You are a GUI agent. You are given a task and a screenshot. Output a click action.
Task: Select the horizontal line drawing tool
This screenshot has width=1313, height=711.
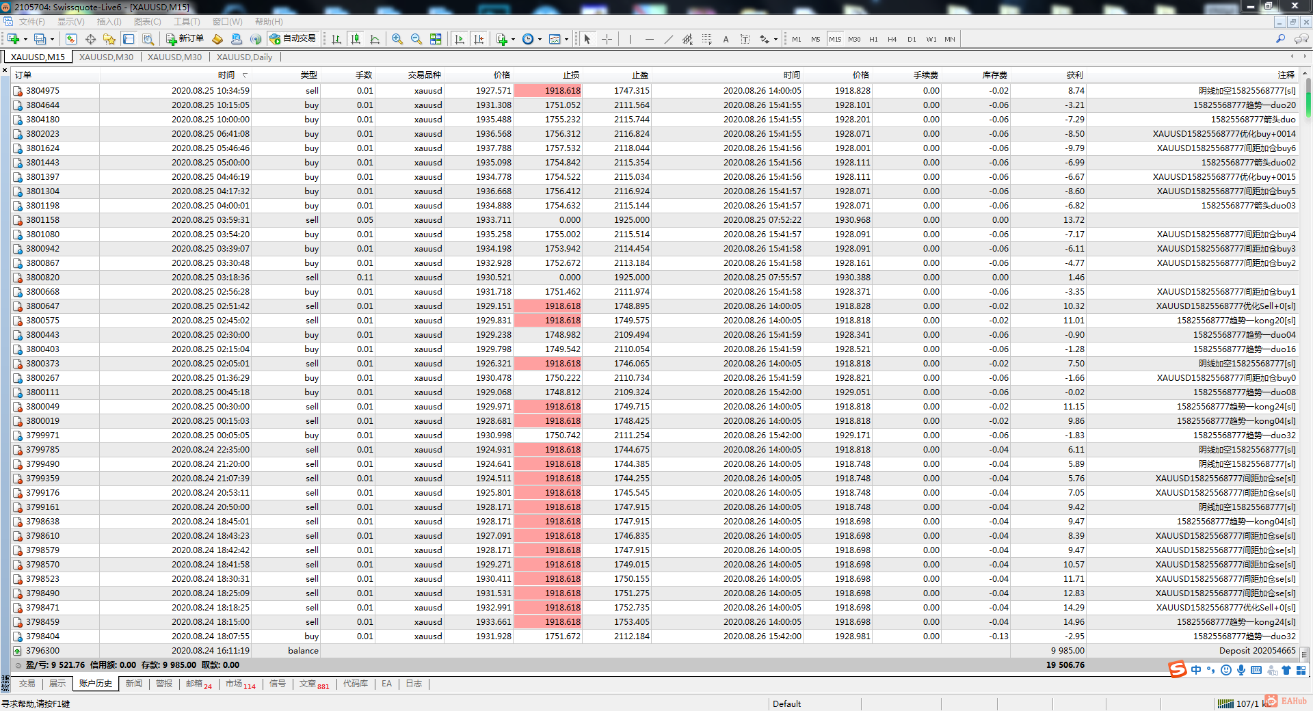pos(649,39)
